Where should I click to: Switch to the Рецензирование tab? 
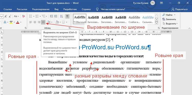pyautogui.click(x=41, y=9)
